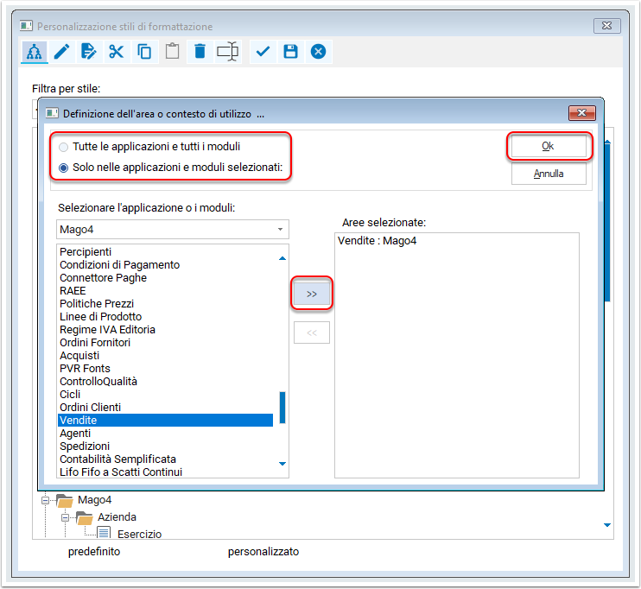Click the checkmark apply icon

tap(263, 52)
